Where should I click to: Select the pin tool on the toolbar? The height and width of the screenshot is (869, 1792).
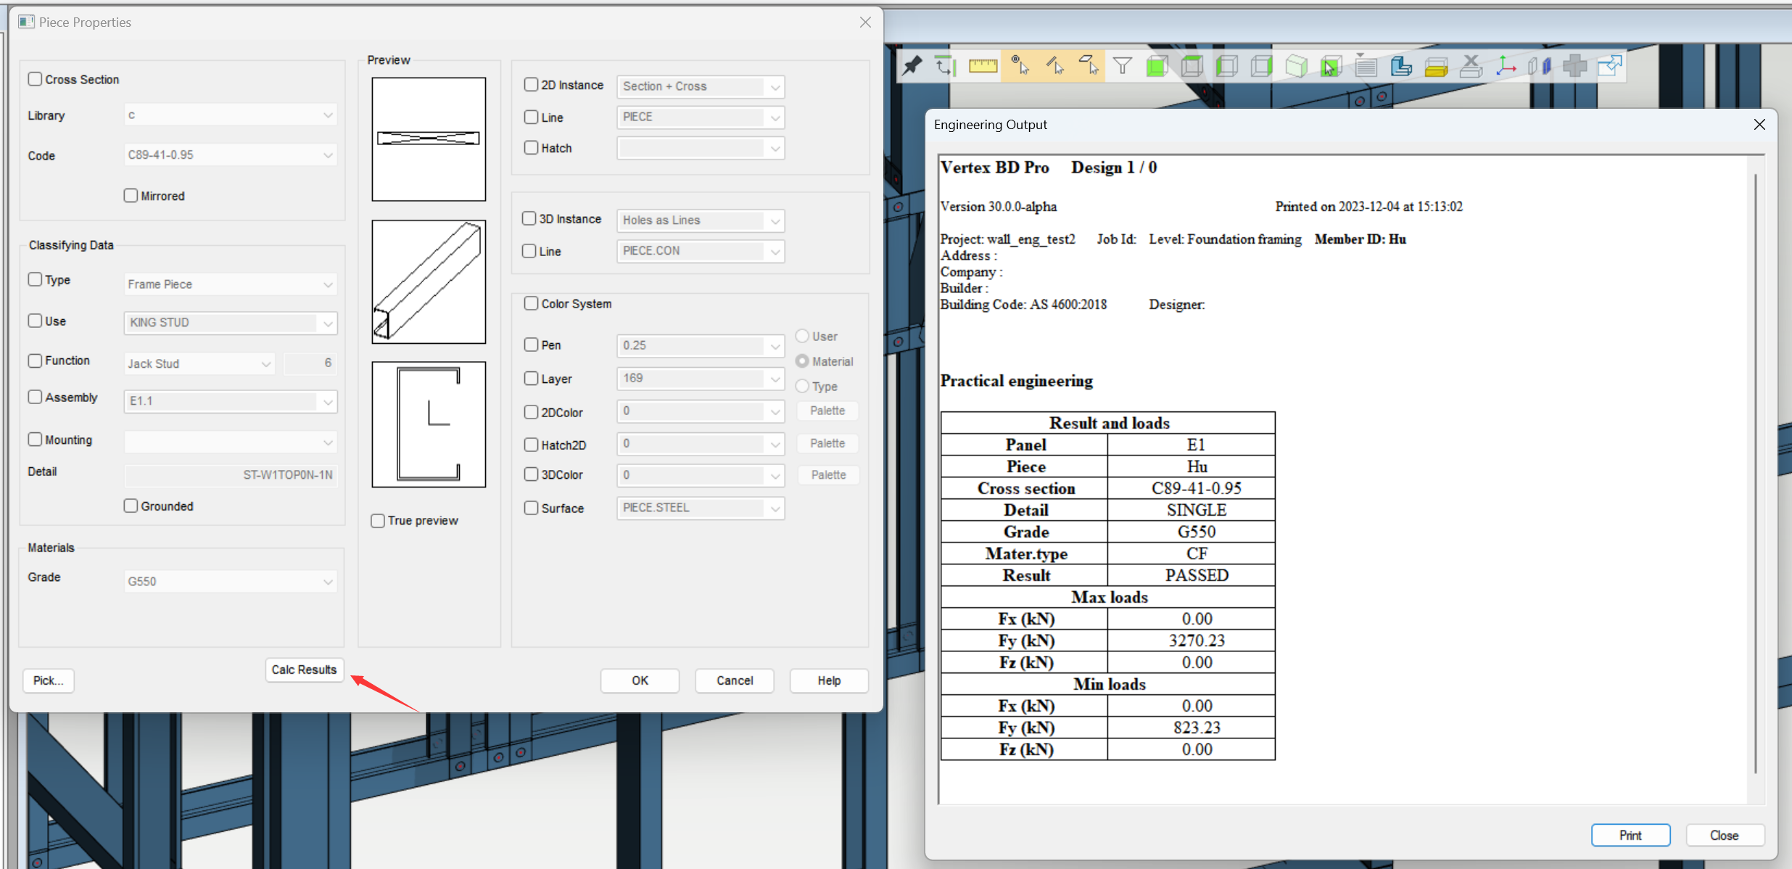coord(913,65)
